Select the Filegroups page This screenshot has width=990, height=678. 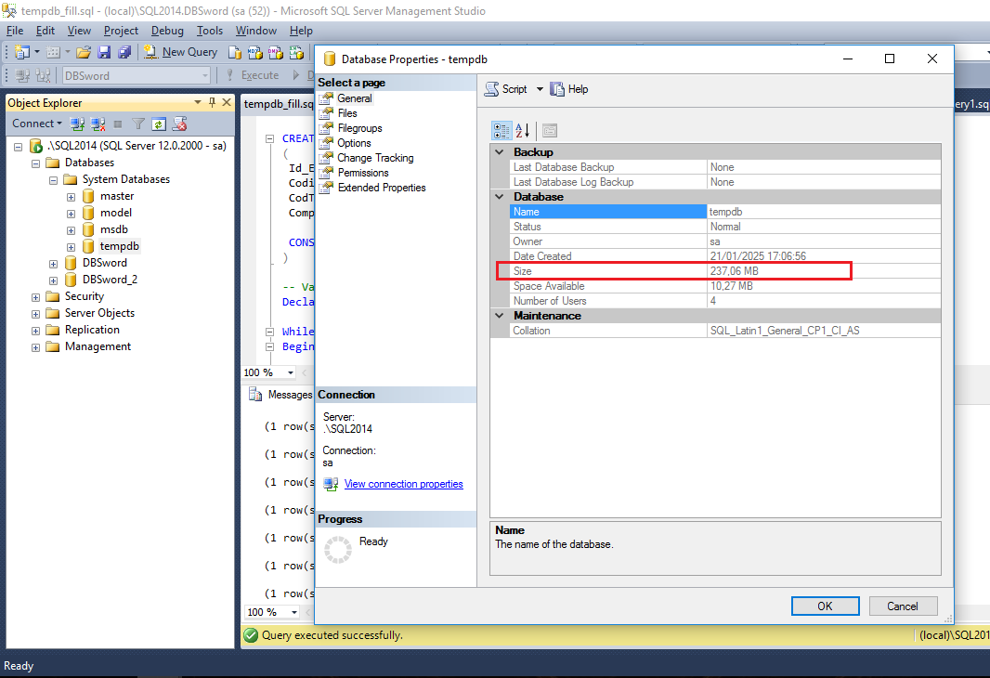click(x=360, y=128)
